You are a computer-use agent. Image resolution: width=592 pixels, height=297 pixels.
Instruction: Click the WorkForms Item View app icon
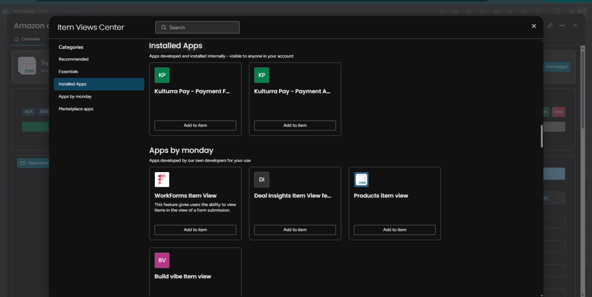[x=162, y=179]
